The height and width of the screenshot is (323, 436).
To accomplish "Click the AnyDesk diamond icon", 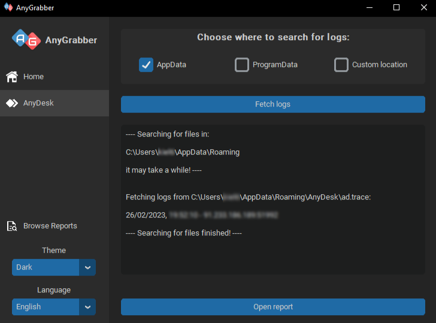I will pyautogui.click(x=12, y=103).
